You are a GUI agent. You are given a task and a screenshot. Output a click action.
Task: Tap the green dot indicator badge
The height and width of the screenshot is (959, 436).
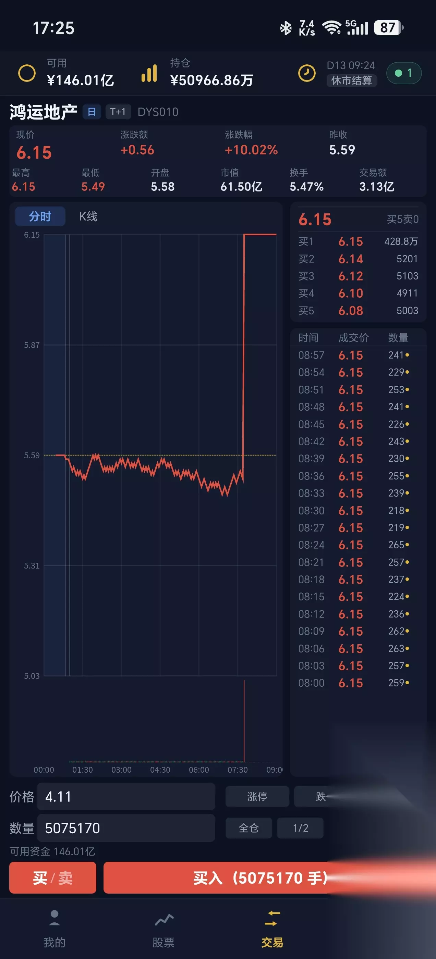(404, 73)
